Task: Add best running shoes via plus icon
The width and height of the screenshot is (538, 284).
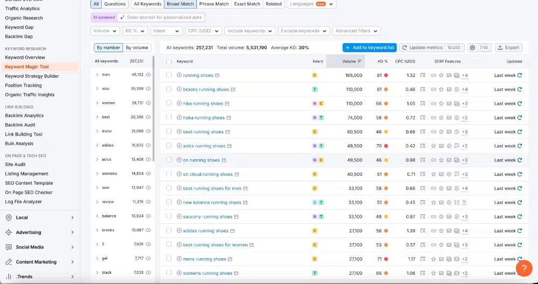Action: pyautogui.click(x=179, y=132)
